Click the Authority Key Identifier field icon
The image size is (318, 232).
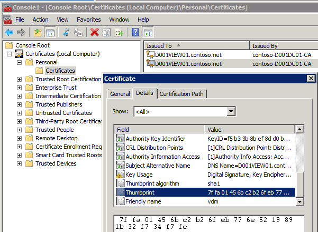(121, 139)
